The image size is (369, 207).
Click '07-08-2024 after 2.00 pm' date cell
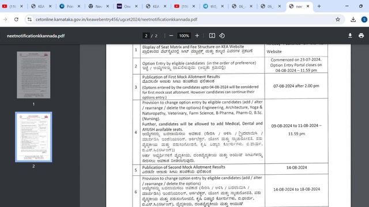[296, 86]
